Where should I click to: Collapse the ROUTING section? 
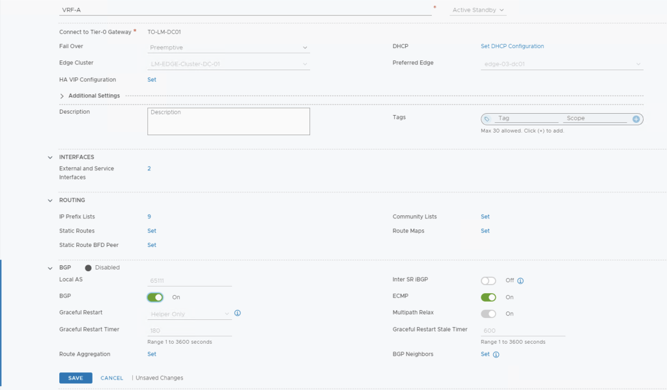coord(50,200)
